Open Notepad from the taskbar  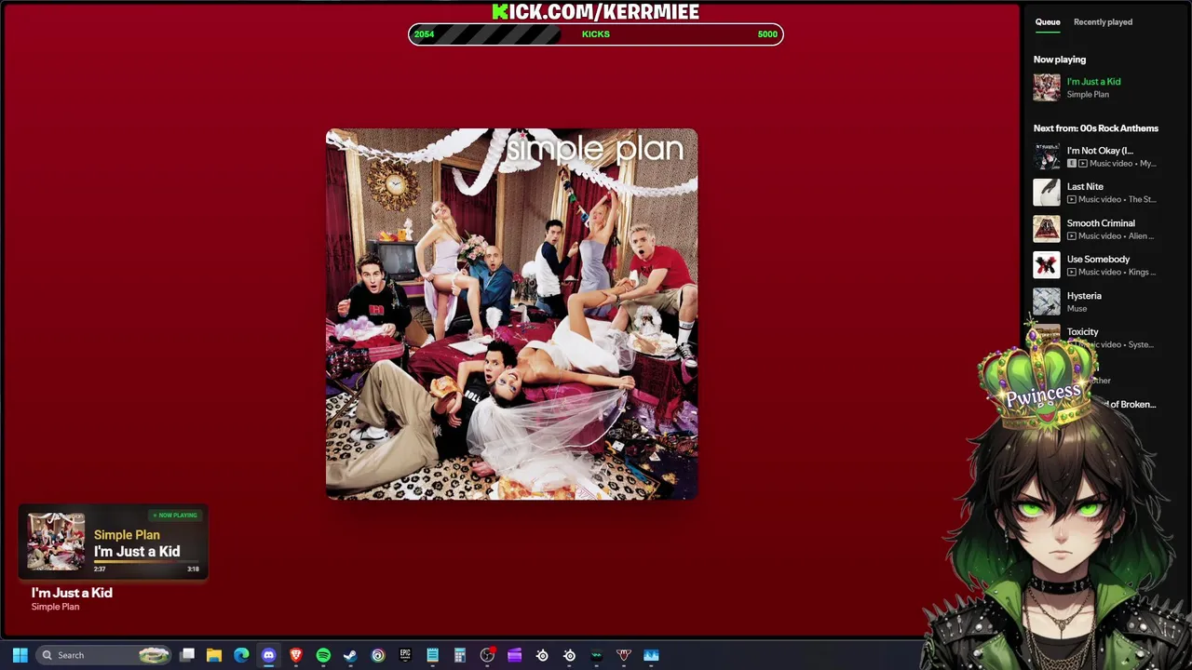pyautogui.click(x=432, y=655)
